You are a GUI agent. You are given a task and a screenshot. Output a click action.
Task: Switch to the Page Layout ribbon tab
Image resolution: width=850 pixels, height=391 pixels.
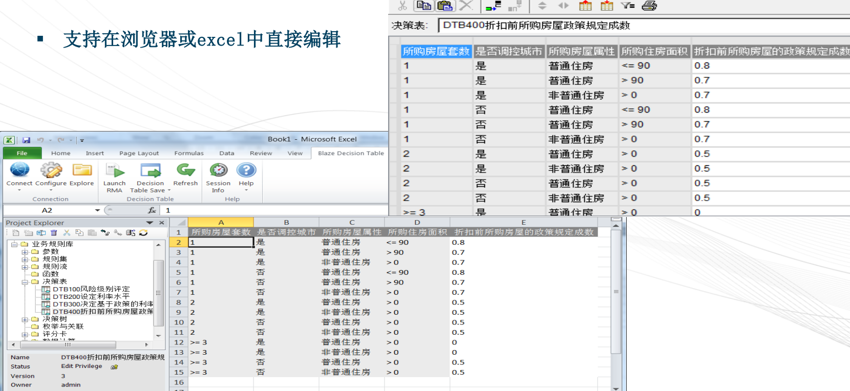click(139, 153)
